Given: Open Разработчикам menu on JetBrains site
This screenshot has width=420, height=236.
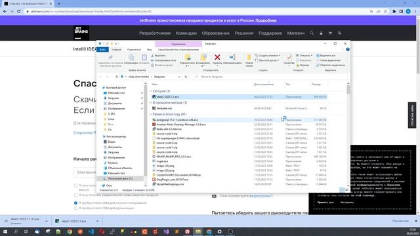Looking at the screenshot, I should click(155, 33).
